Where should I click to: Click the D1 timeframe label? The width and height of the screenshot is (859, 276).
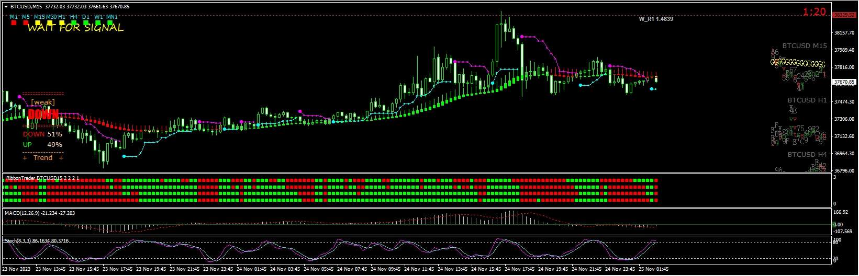point(86,17)
